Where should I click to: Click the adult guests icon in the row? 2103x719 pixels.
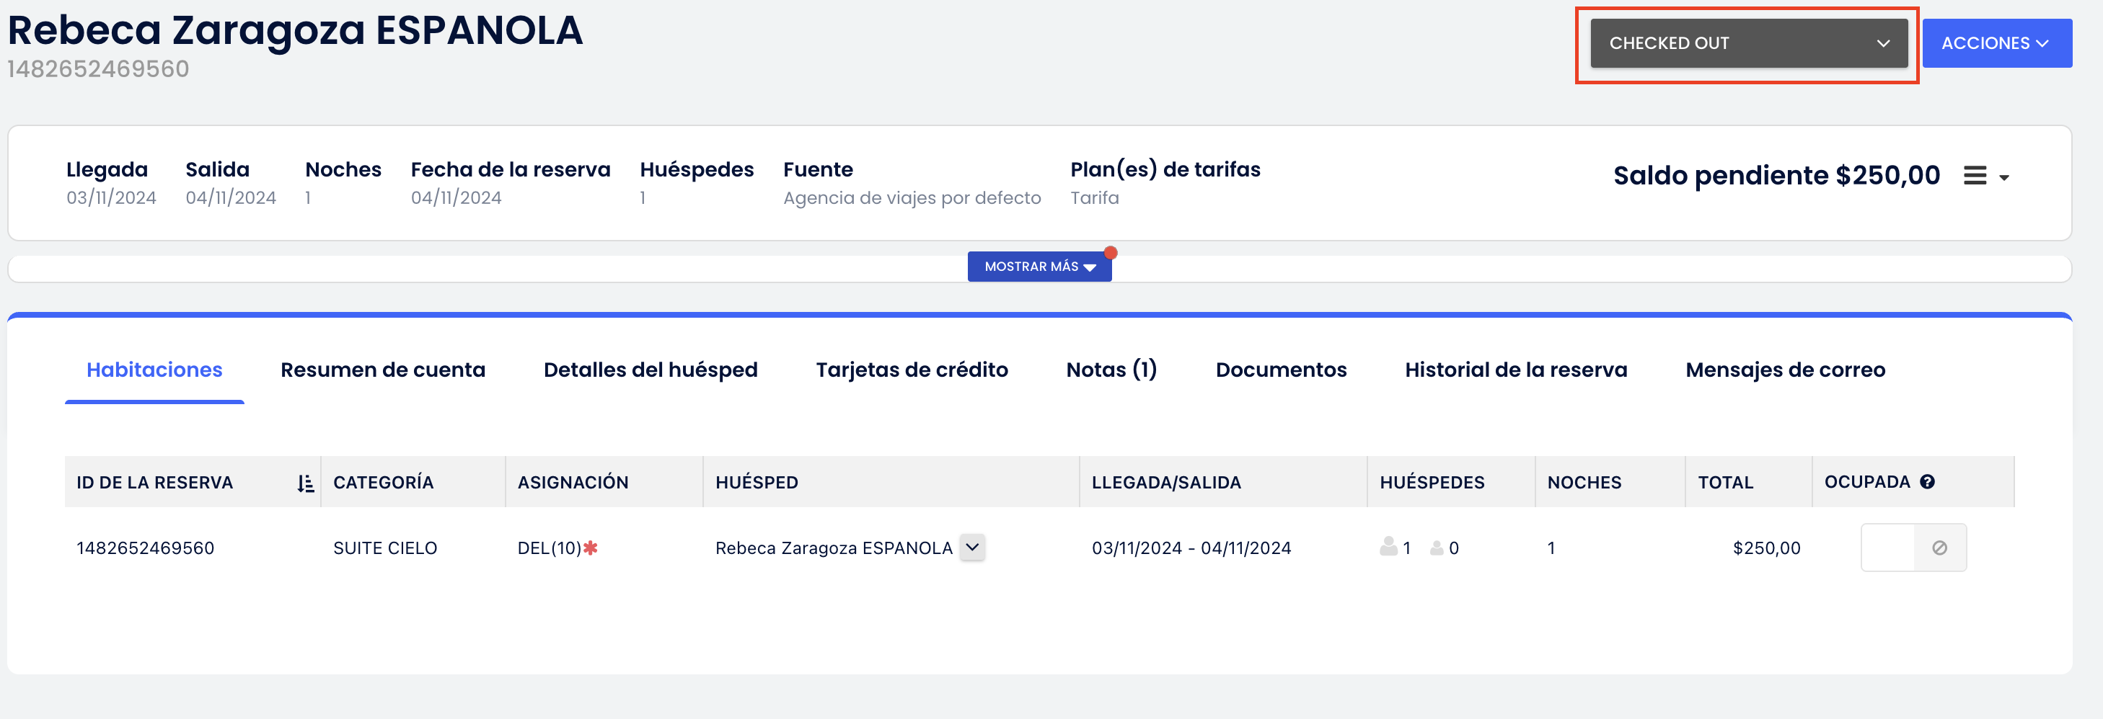[1388, 546]
